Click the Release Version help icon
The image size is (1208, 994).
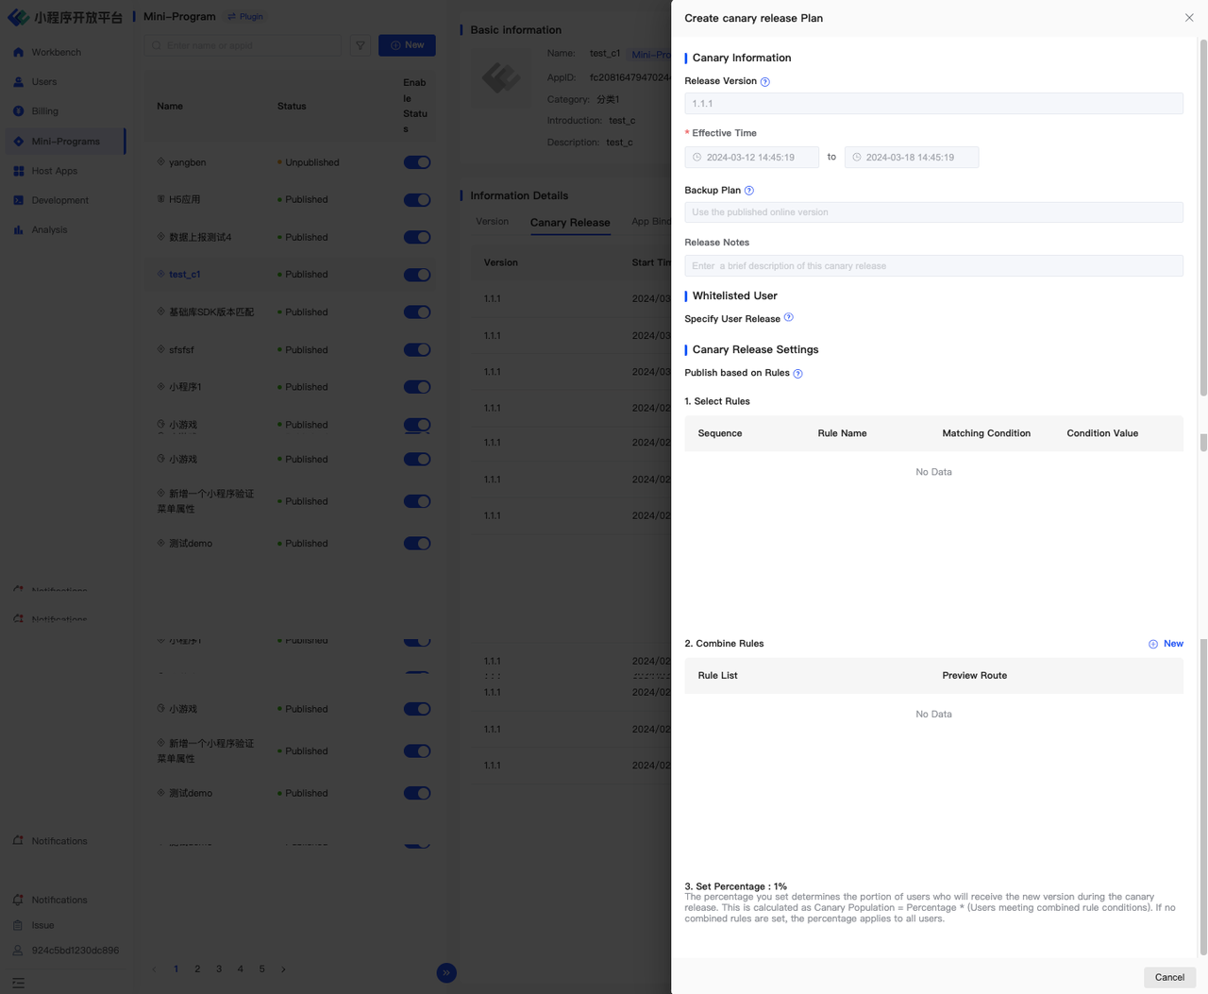[765, 82]
